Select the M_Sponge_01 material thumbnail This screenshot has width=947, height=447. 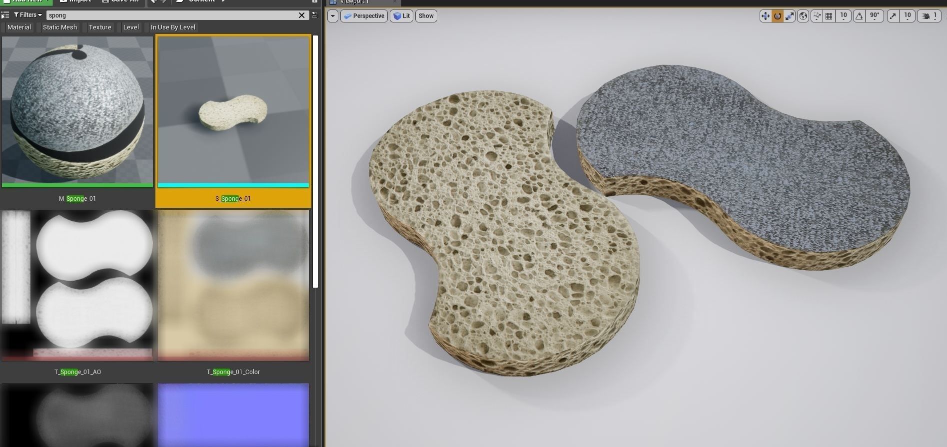point(77,112)
